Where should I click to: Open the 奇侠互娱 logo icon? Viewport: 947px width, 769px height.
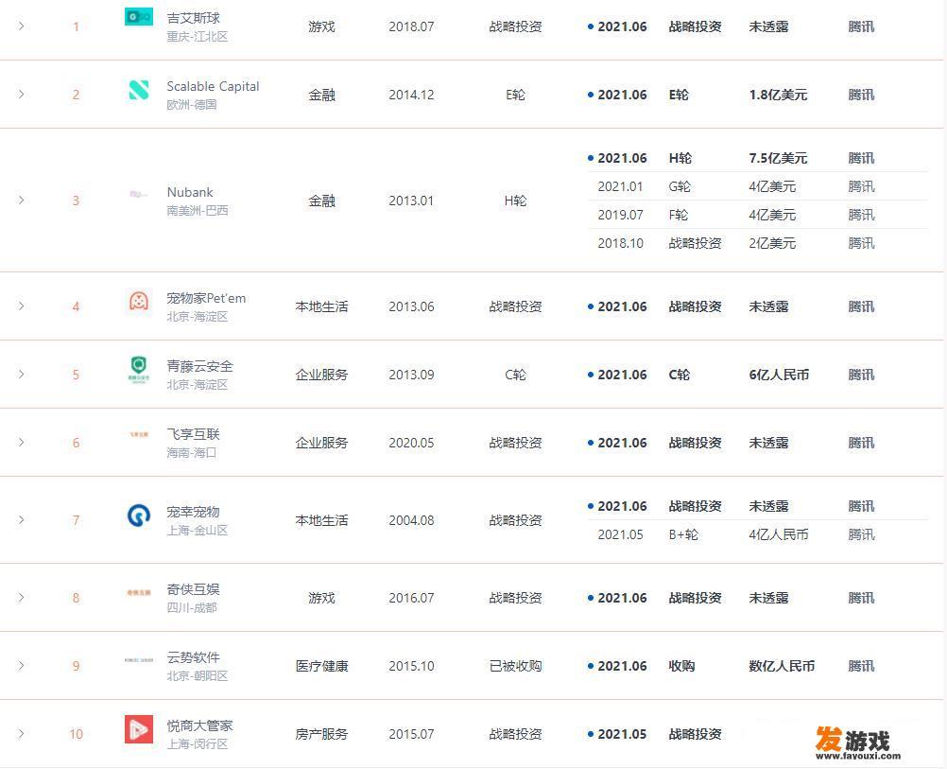139,592
